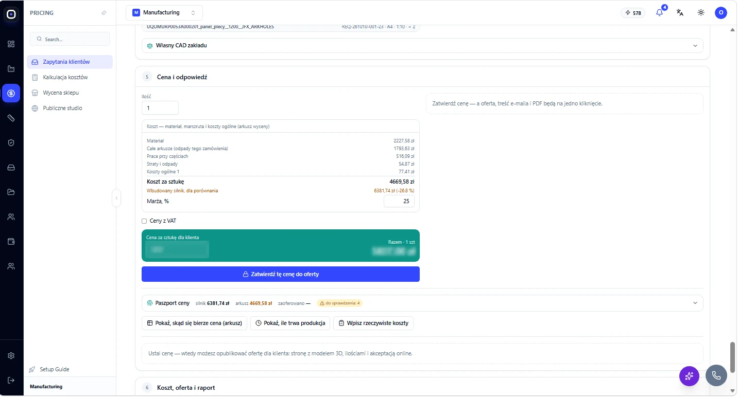Click the app logo at top left
This screenshot has height=397, width=738.
tap(11, 14)
